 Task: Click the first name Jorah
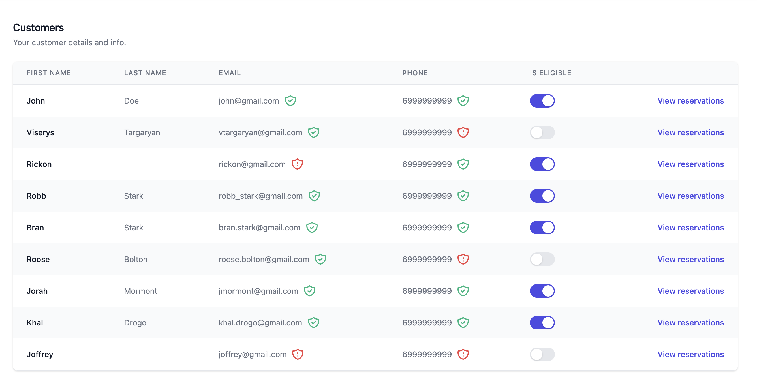[37, 291]
